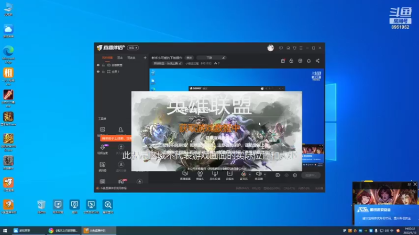Open the 调律器 tool in toolbox
The height and width of the screenshot is (235, 419).
(103, 167)
